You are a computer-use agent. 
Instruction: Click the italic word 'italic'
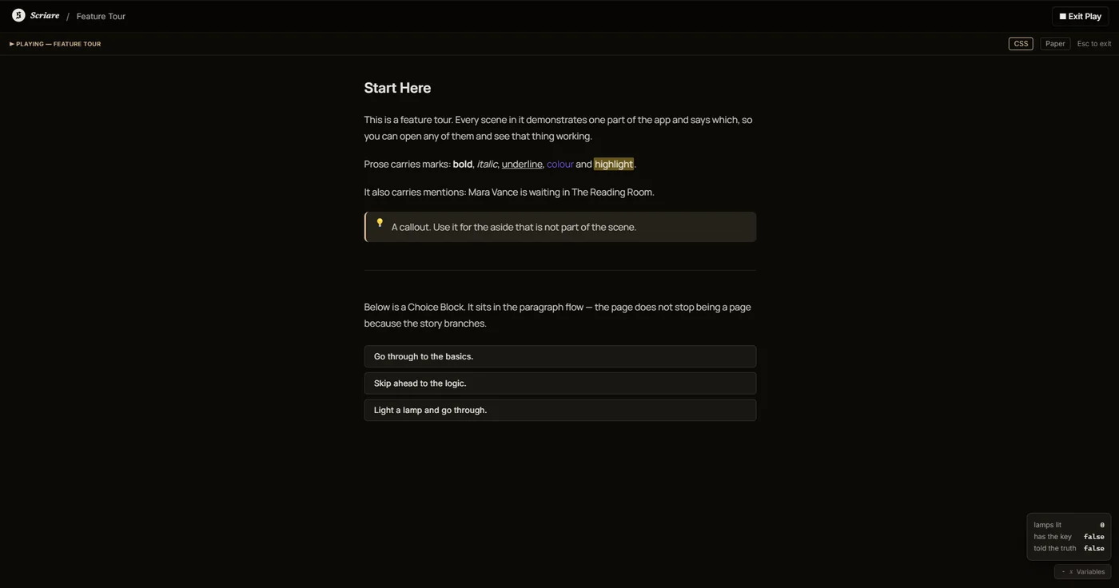point(487,164)
